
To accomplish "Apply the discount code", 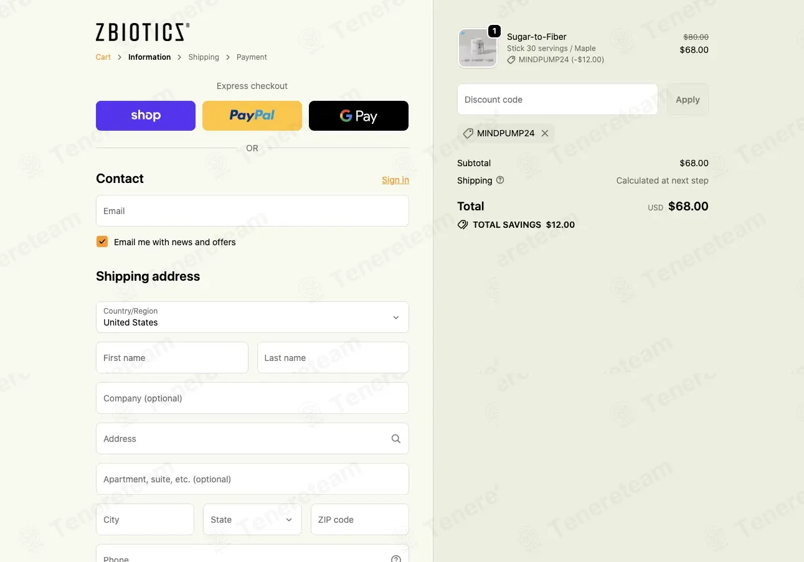I will click(688, 100).
